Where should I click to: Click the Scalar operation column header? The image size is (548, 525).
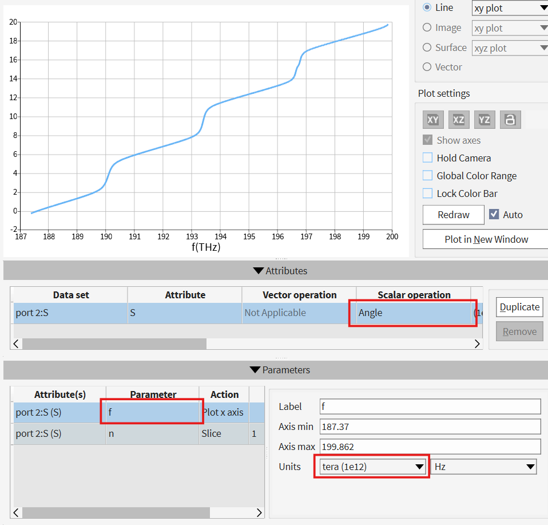pos(414,295)
